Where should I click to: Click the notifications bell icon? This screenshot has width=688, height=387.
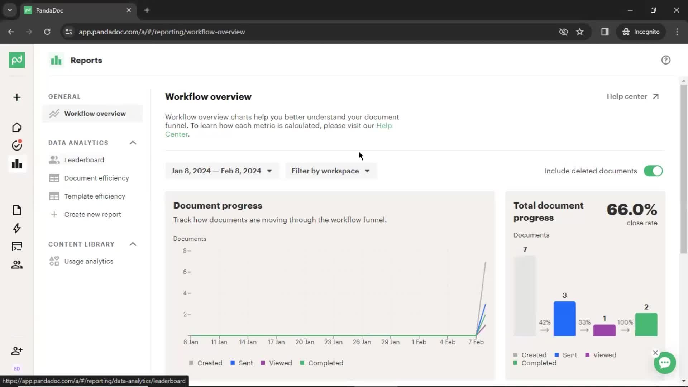[17, 145]
